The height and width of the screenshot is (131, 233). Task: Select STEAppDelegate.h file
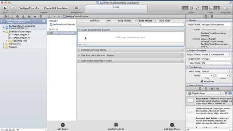tap(20, 35)
